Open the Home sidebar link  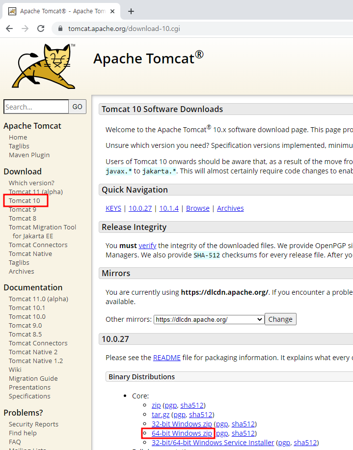pos(18,137)
